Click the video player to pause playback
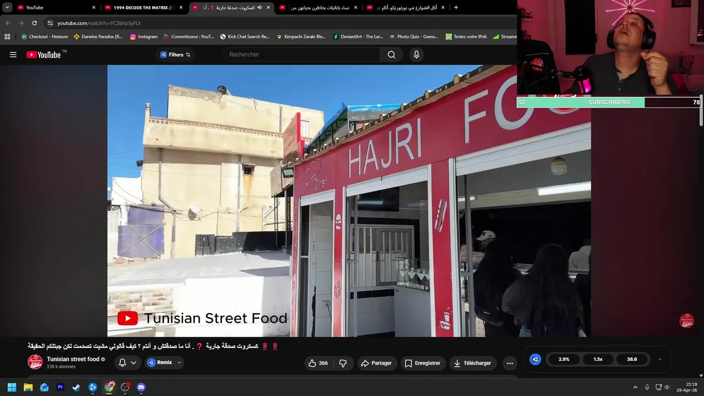This screenshot has width=704, height=396. [x=349, y=201]
